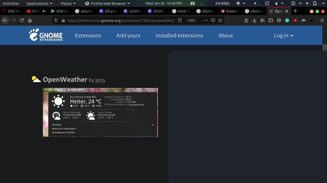Reset the 150% zoom level
Viewport: 327px width, 183px height.
(x=191, y=20)
